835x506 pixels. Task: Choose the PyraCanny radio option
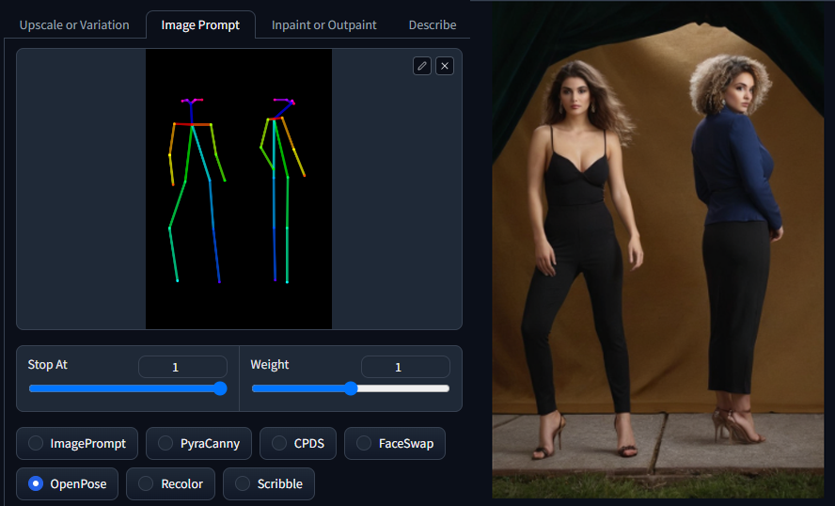(x=198, y=443)
